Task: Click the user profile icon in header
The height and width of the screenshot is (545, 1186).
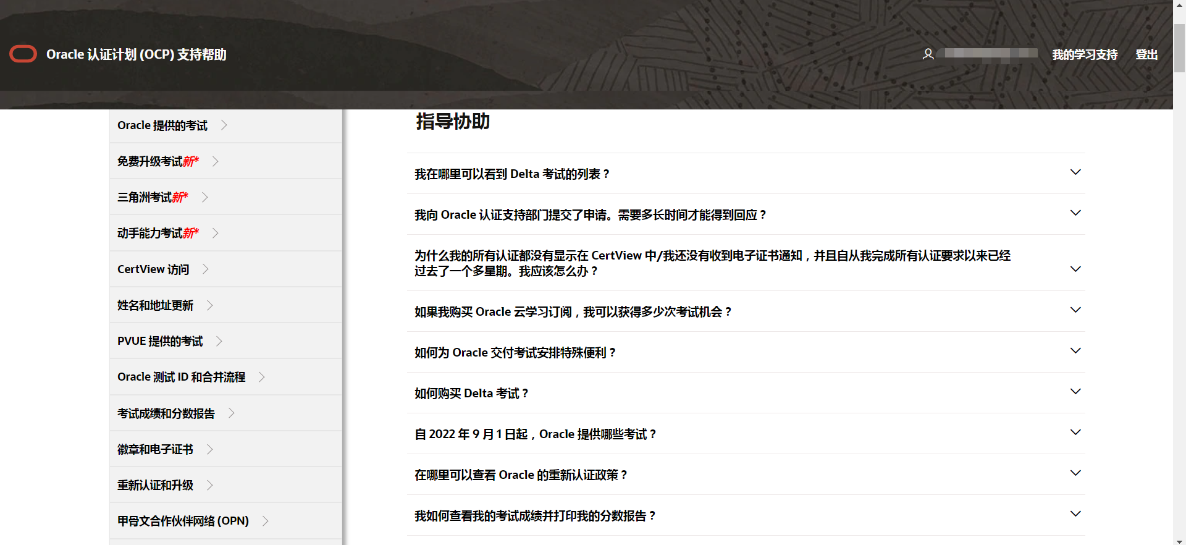Action: point(928,54)
